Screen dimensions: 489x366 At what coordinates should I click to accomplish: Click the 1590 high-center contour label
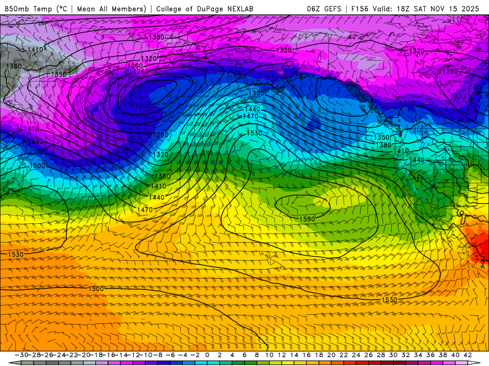pyautogui.click(x=307, y=219)
